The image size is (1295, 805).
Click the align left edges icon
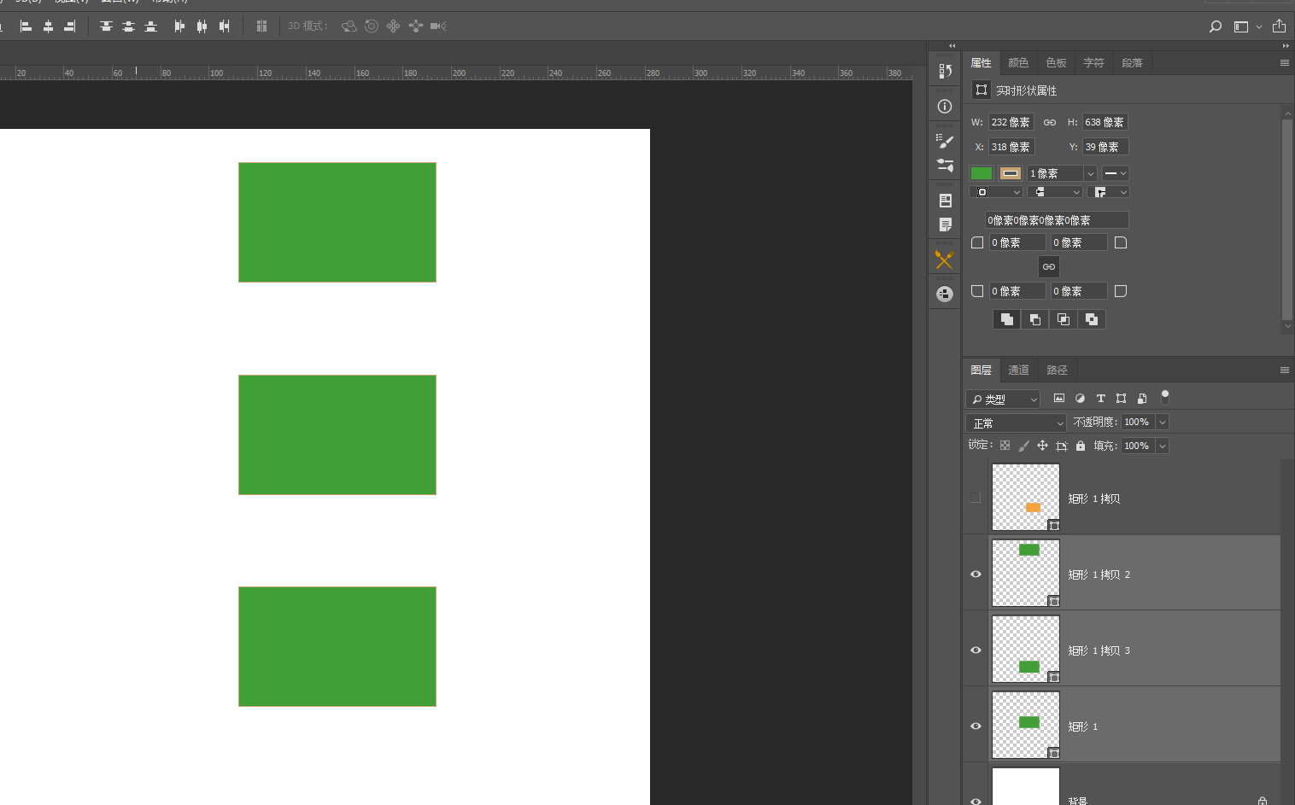26,26
